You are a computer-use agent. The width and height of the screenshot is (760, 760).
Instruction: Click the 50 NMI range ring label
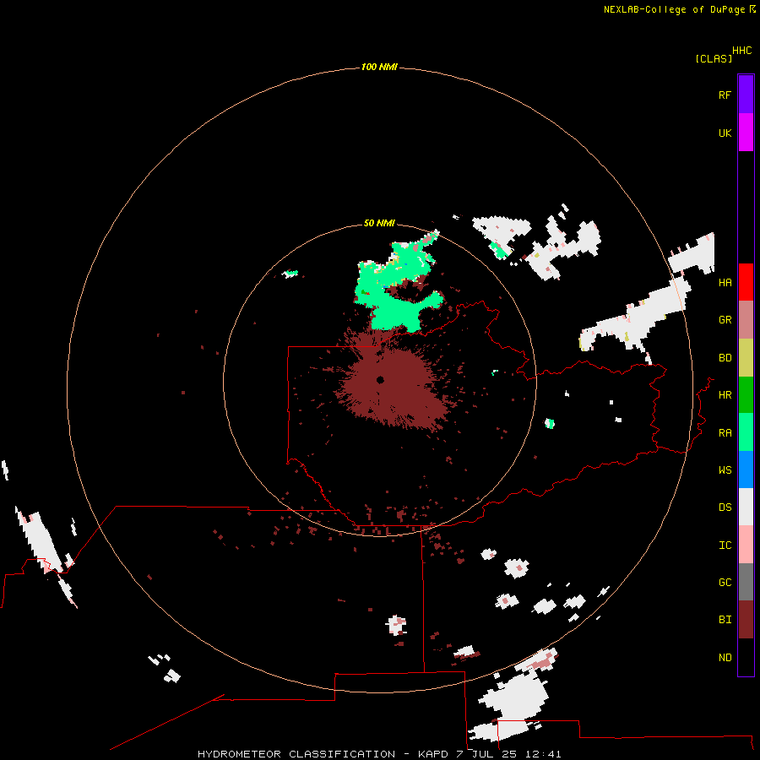(x=379, y=223)
